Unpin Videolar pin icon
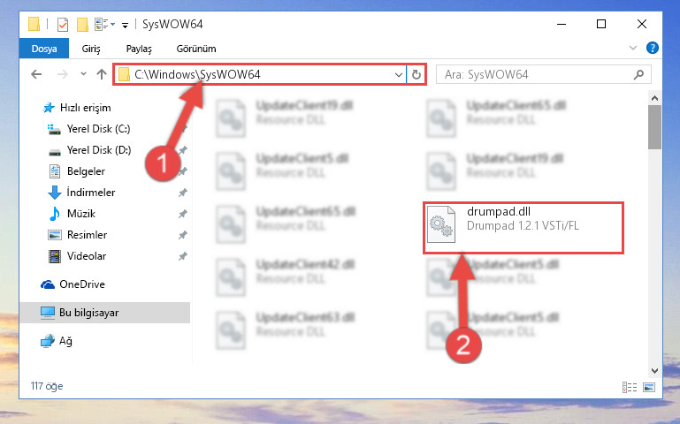This screenshot has width=680, height=424. point(183,256)
